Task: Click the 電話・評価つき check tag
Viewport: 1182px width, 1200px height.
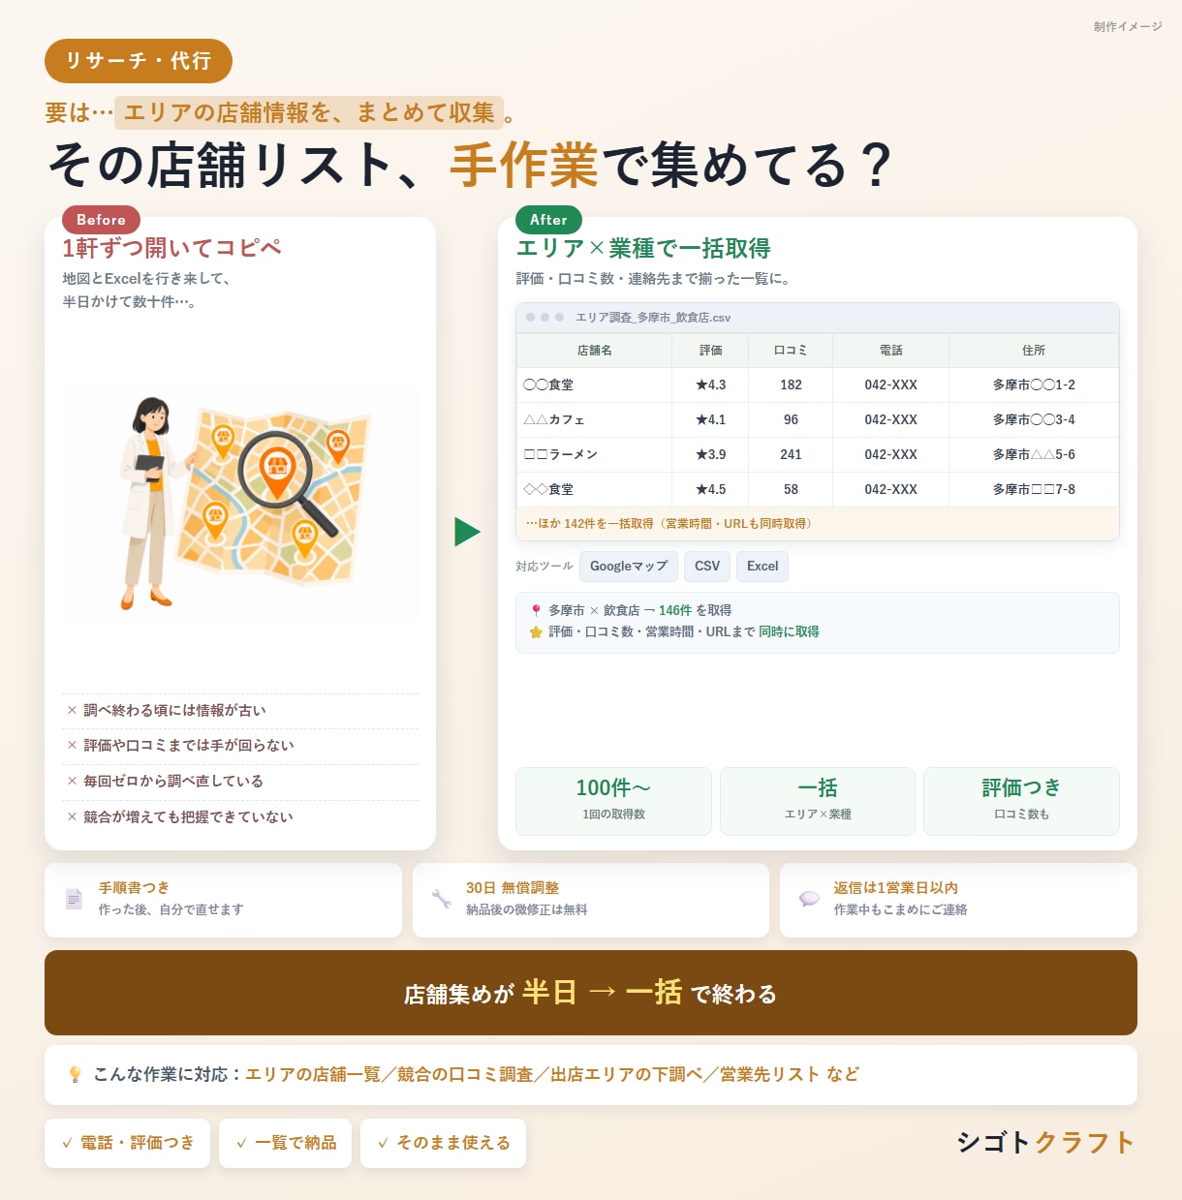Action: (x=127, y=1143)
